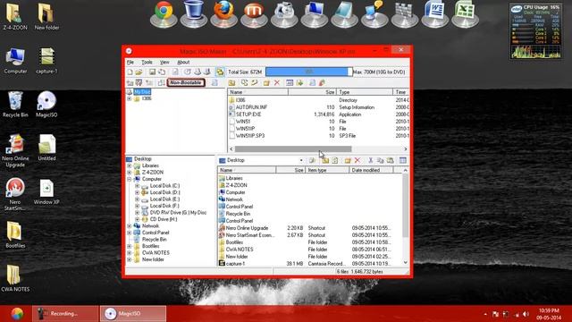The image size is (572, 322).
Task: Expand the Network tree node
Action: coord(129,226)
